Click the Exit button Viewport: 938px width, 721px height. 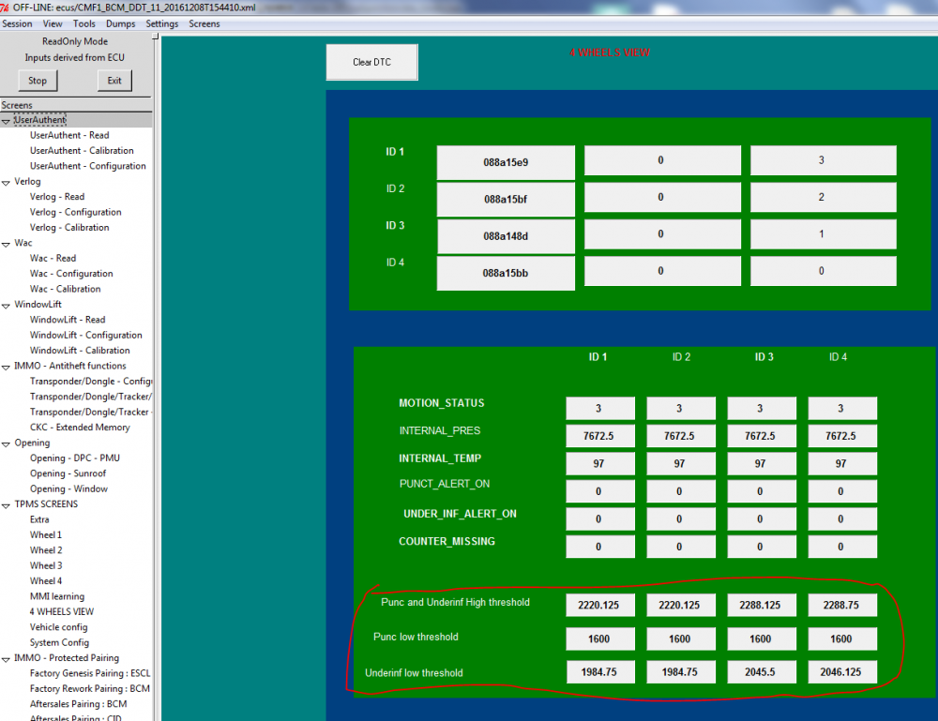point(114,81)
